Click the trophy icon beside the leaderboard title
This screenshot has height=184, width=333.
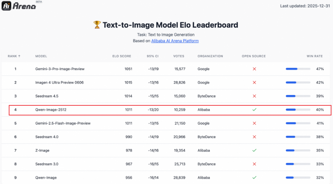pyautogui.click(x=97, y=25)
